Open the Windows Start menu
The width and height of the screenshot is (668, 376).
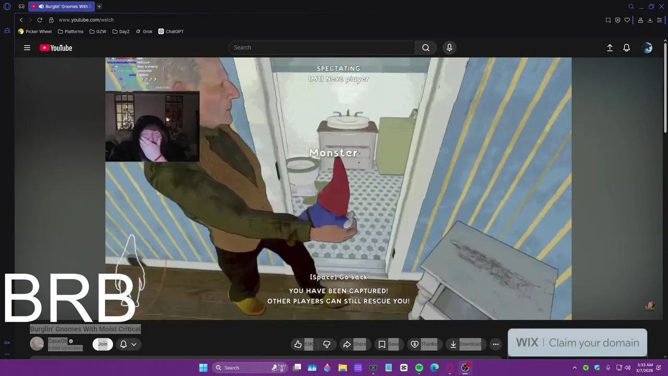(204, 368)
